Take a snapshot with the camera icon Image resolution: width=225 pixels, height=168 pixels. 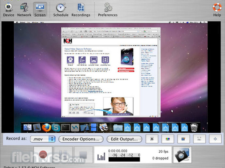(182, 155)
